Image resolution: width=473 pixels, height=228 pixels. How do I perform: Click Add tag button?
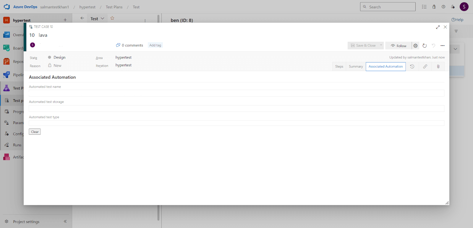[155, 45]
